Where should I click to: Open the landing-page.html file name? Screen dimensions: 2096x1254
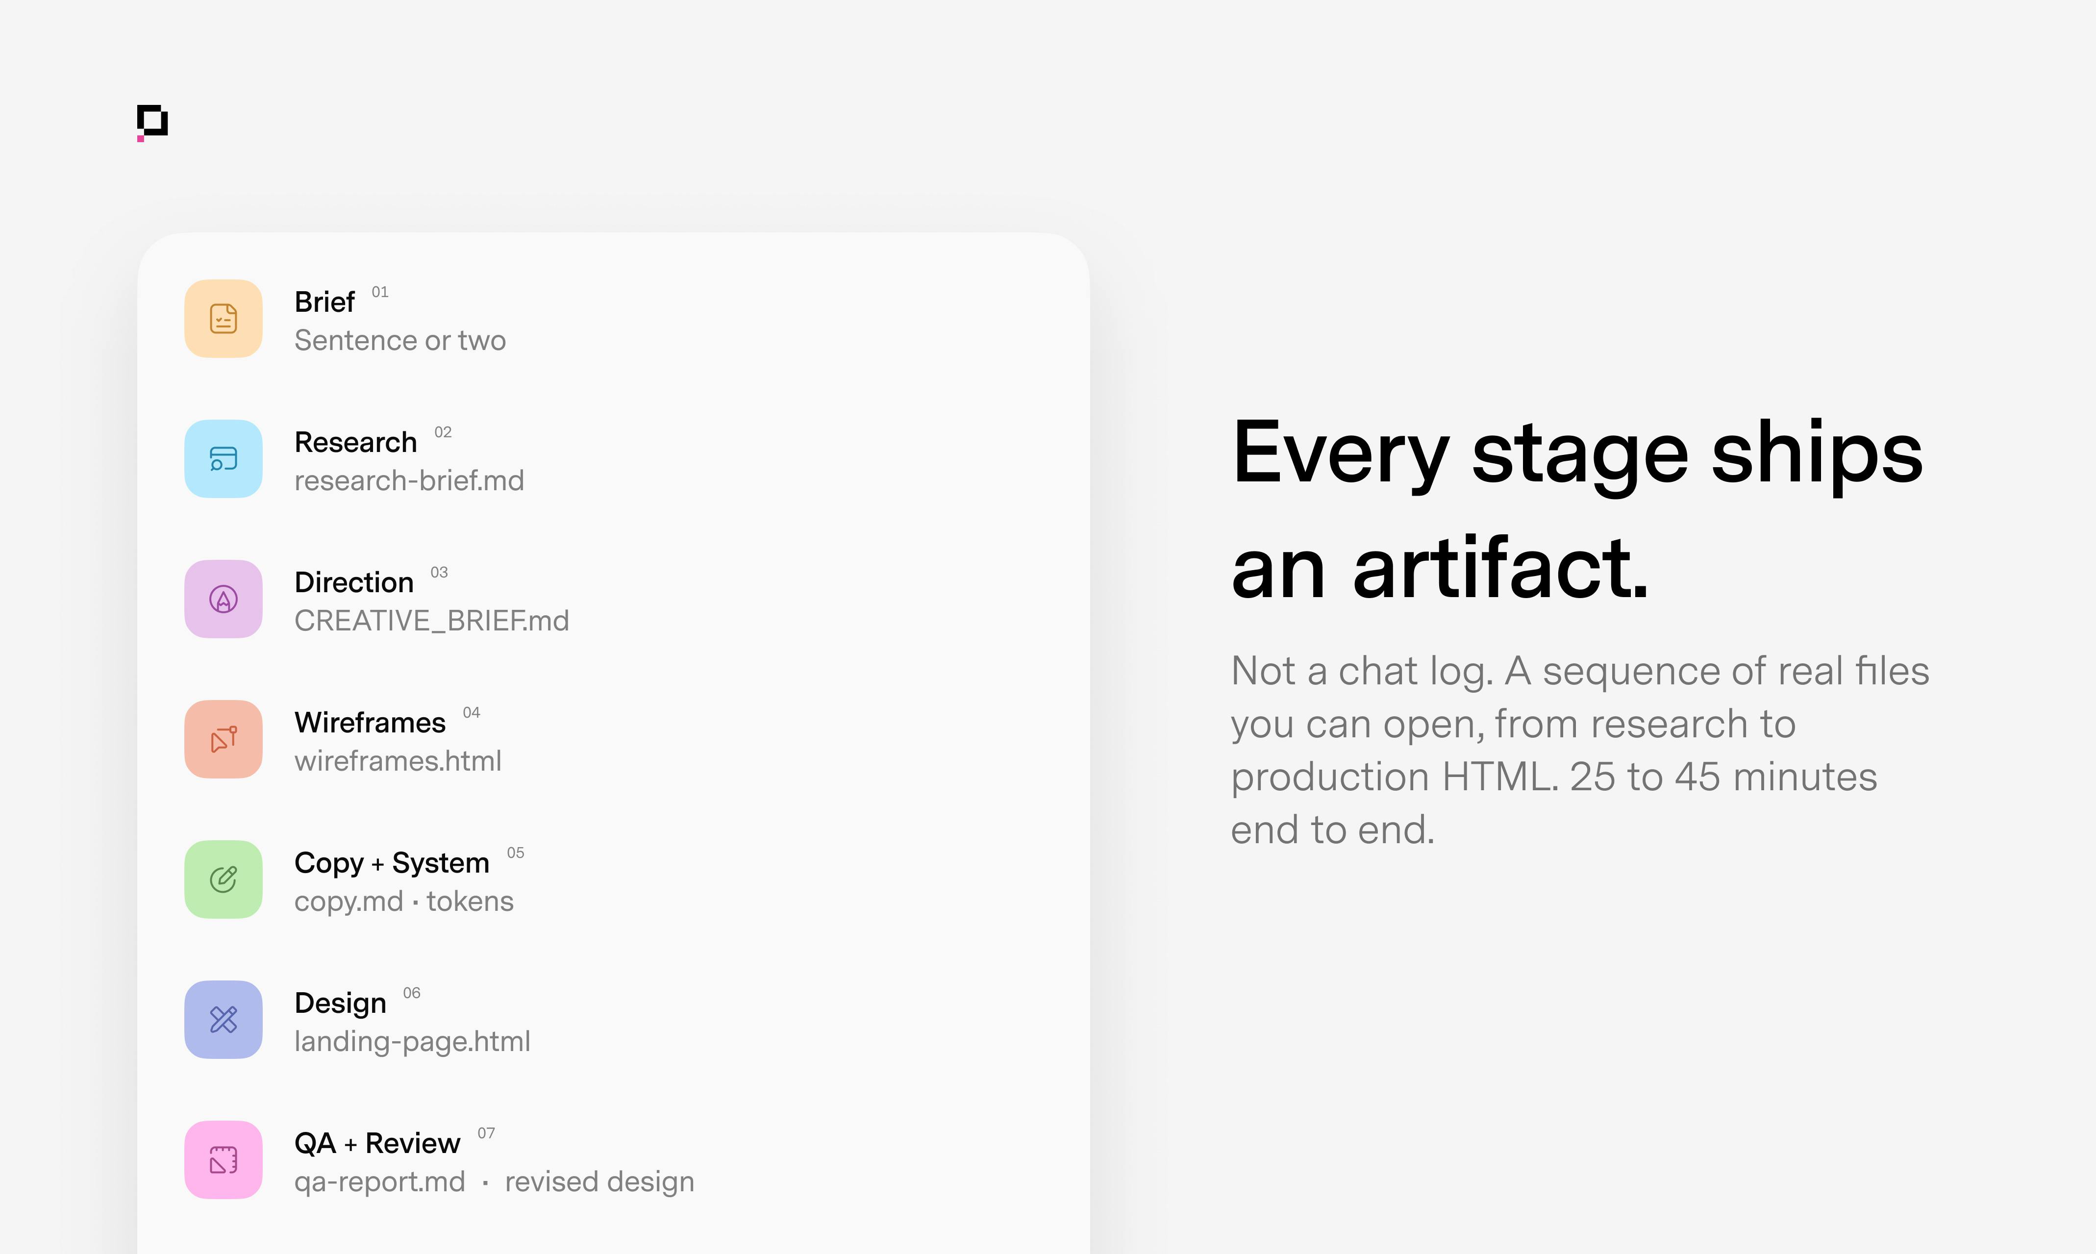click(412, 1041)
